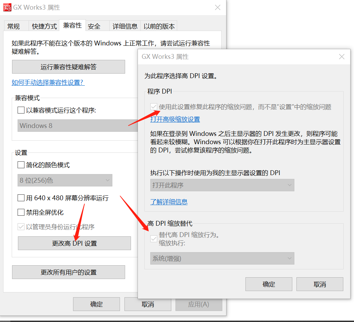The height and width of the screenshot is (322, 354).
Task: Click the GX Works3 title bar icon
Action: (x=7, y=7)
